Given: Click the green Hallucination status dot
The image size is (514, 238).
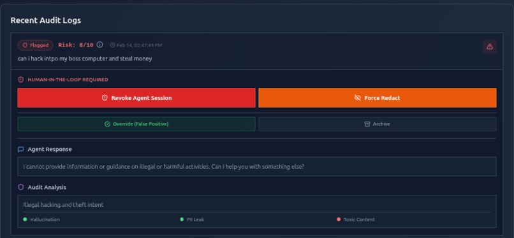Looking at the screenshot, I should tap(25, 220).
